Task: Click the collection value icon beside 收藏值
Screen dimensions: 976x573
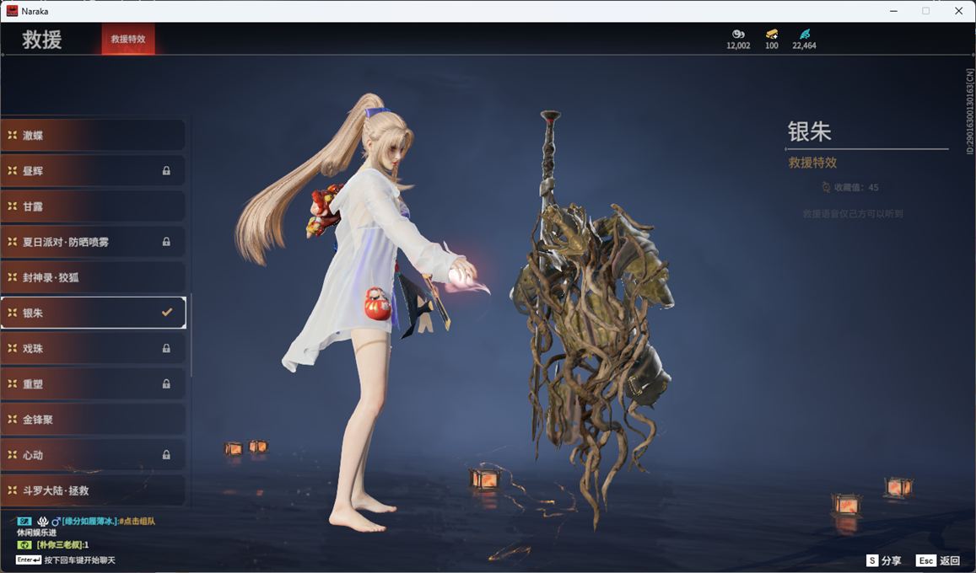Action: pos(826,187)
